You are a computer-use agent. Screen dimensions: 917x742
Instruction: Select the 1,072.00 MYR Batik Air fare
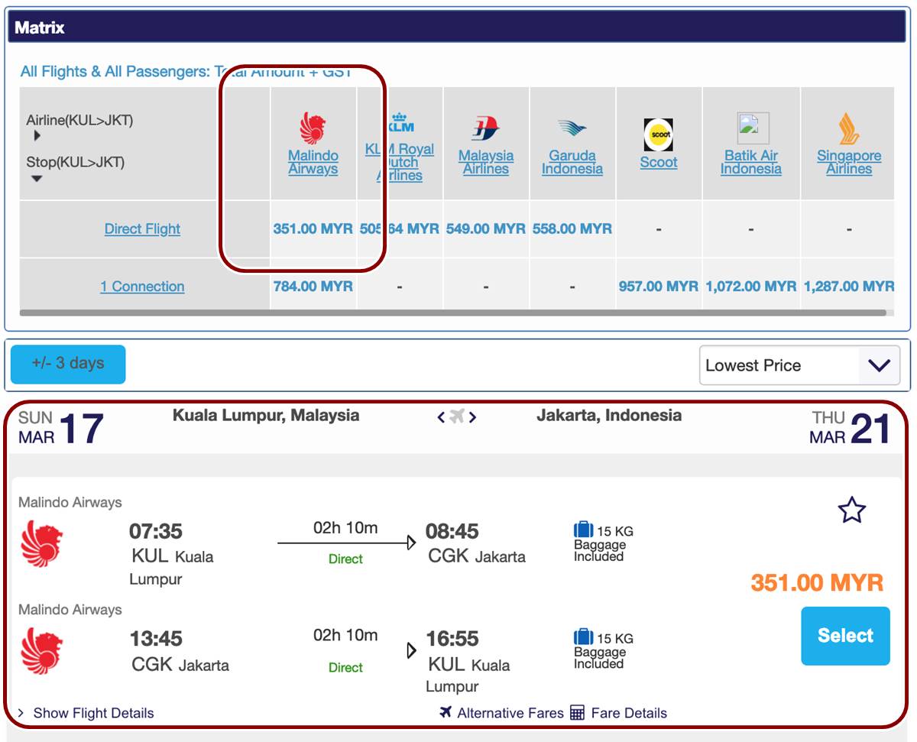(x=751, y=287)
